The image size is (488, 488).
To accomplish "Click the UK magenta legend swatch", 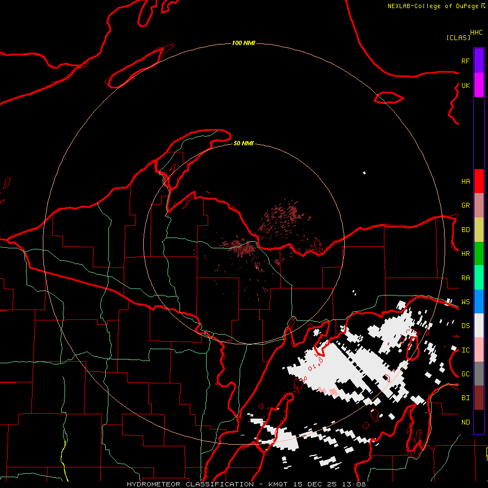I will click(x=479, y=85).
